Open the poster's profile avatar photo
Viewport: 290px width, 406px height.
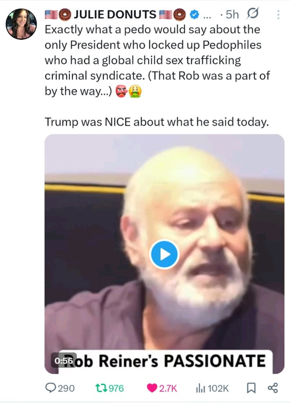tap(21, 24)
